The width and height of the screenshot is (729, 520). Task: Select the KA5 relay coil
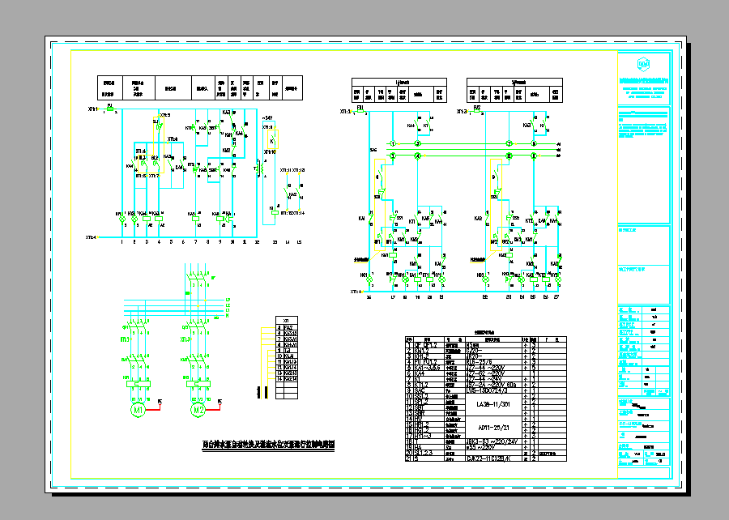point(196,219)
